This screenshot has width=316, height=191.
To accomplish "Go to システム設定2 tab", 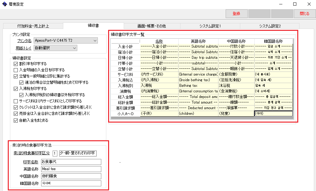I will [x=270, y=26].
